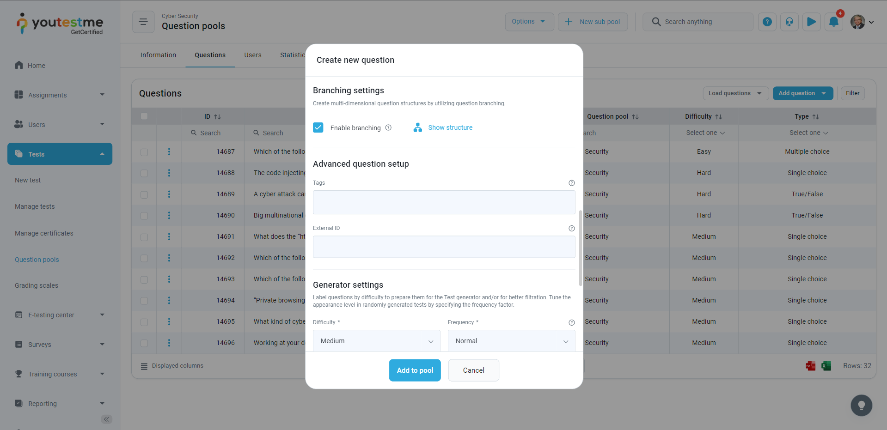Open Manage certificates in sidebar
The width and height of the screenshot is (887, 430).
coord(44,233)
